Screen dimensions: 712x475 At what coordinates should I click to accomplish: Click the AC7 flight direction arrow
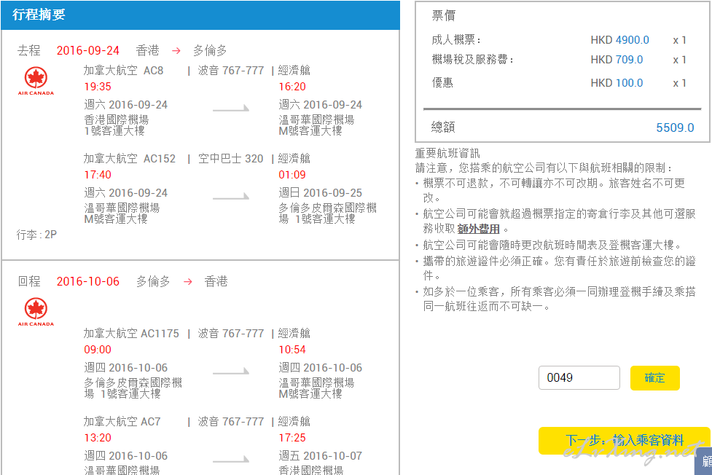(x=231, y=459)
